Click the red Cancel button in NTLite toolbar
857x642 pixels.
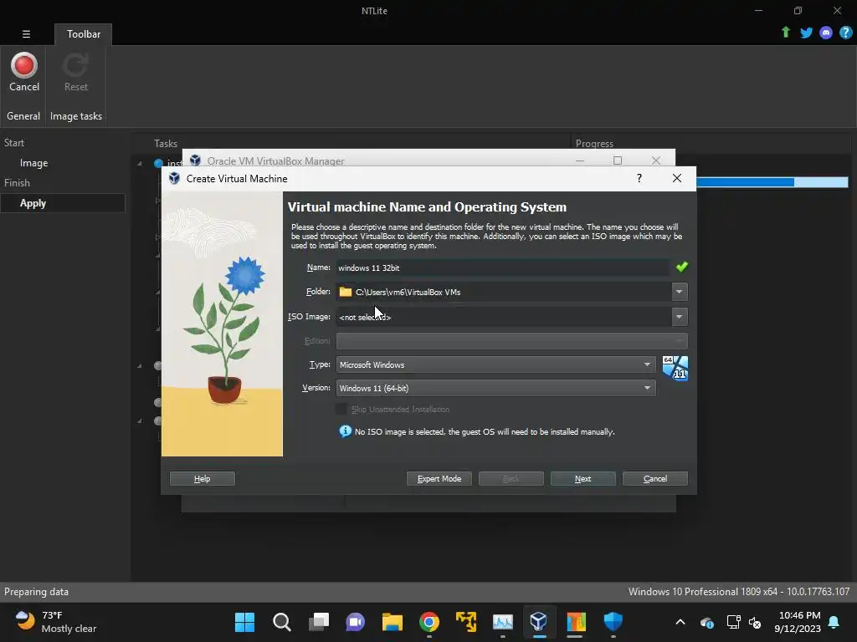(x=24, y=72)
